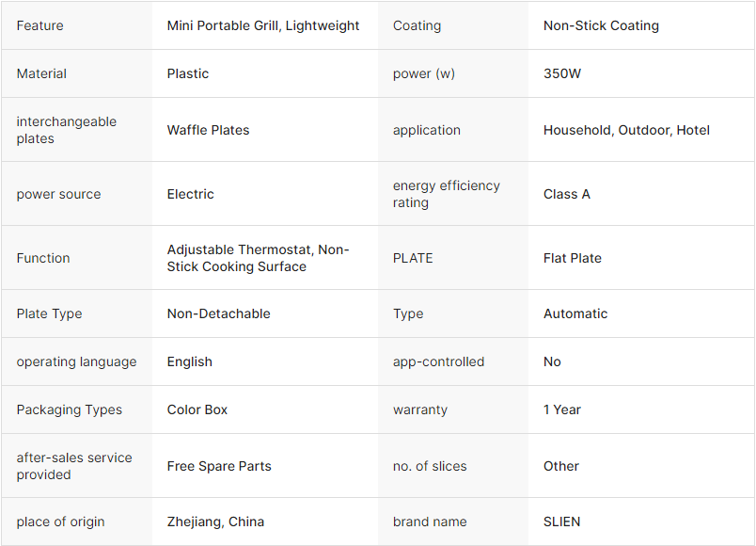Click the "Electric" power source value
756x546 pixels.
(191, 194)
